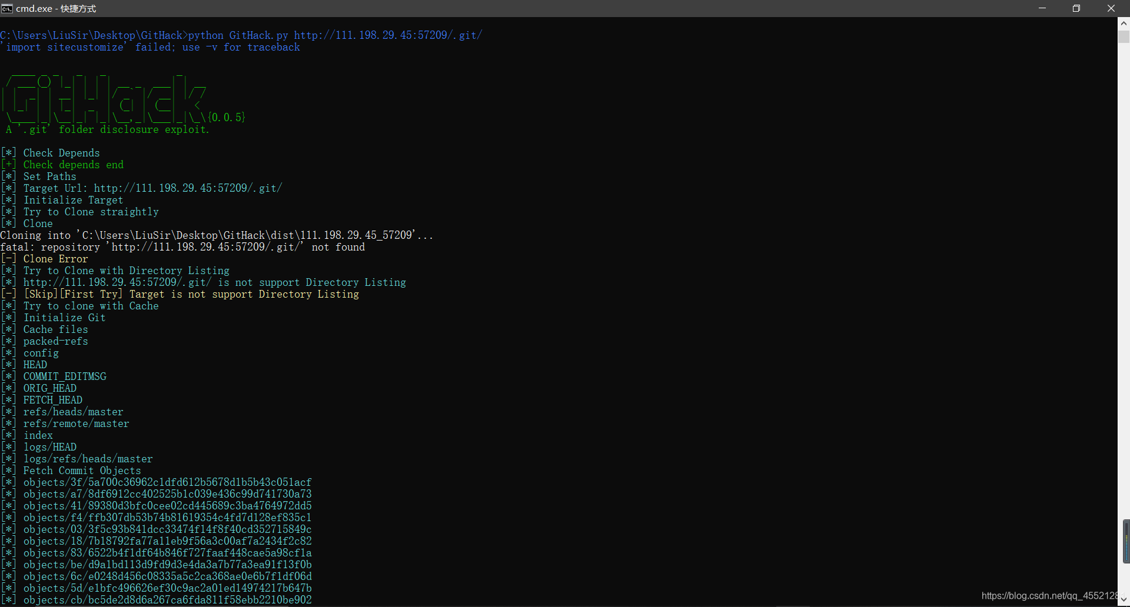Image resolution: width=1130 pixels, height=607 pixels.
Task: Click the objects/5d/e1bfc4... hash line
Action: click(157, 588)
